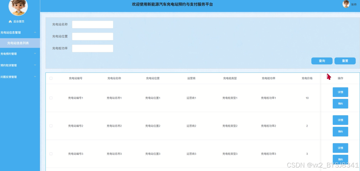Click 预约 for 充电站编号2
This screenshot has width=360, height=171.
340,131
